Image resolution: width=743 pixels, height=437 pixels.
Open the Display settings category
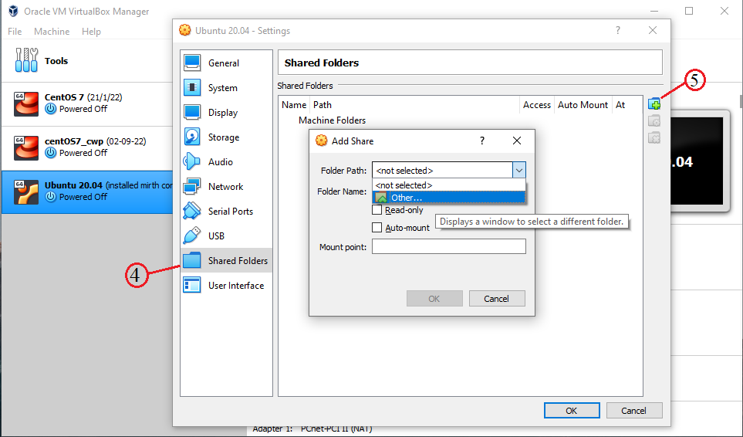click(227, 112)
